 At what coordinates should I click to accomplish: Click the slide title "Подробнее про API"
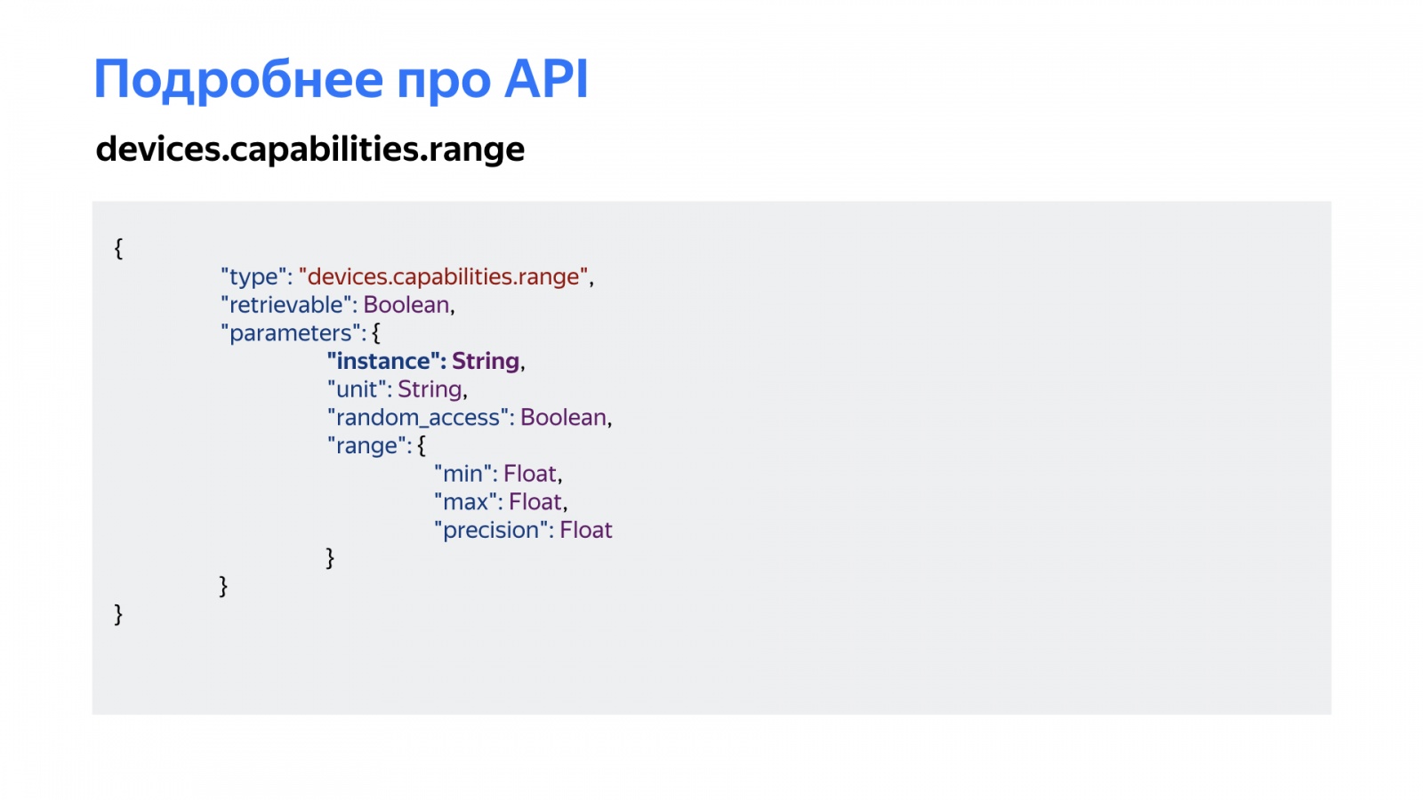(x=341, y=80)
